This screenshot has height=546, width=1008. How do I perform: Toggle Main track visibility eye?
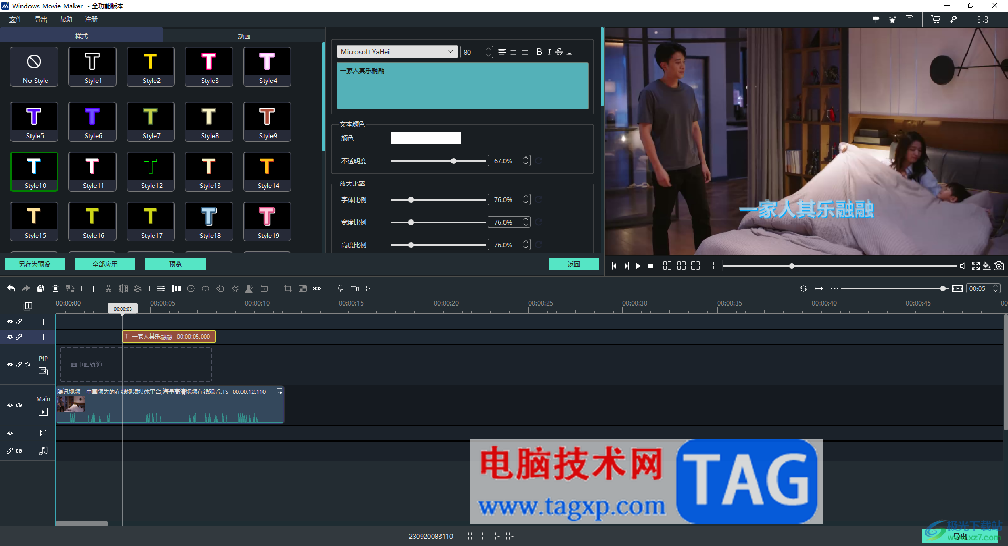[x=10, y=405]
